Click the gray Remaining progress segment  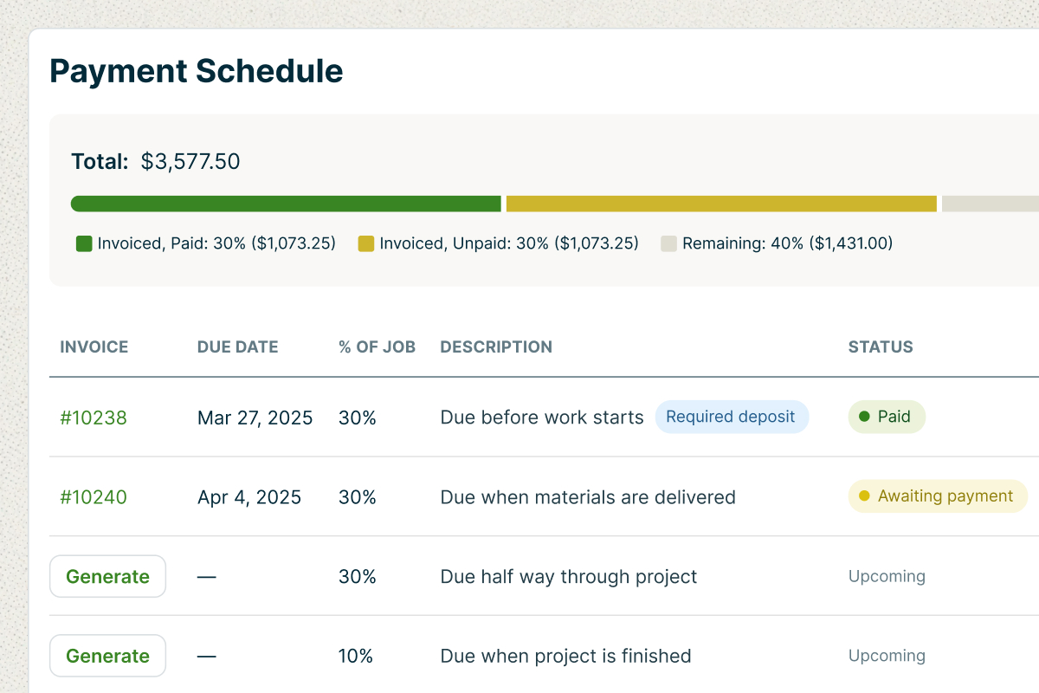click(x=991, y=204)
